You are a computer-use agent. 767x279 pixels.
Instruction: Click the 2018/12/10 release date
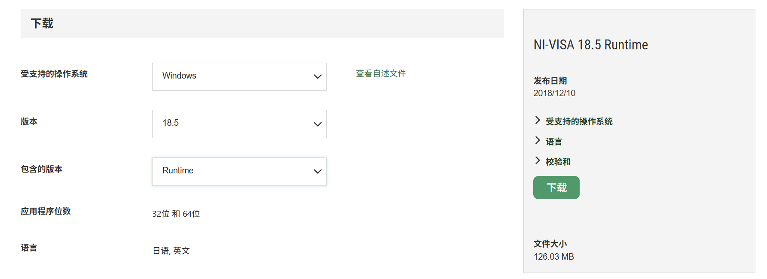554,93
